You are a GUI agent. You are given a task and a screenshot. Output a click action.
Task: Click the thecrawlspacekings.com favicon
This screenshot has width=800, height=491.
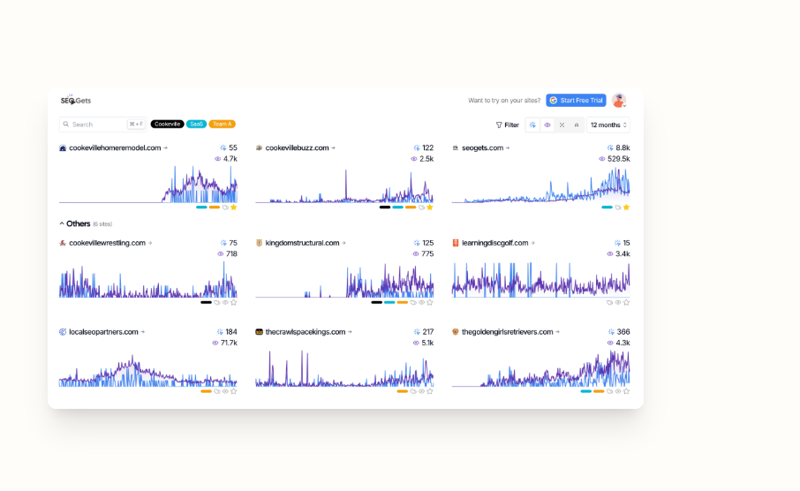click(260, 332)
